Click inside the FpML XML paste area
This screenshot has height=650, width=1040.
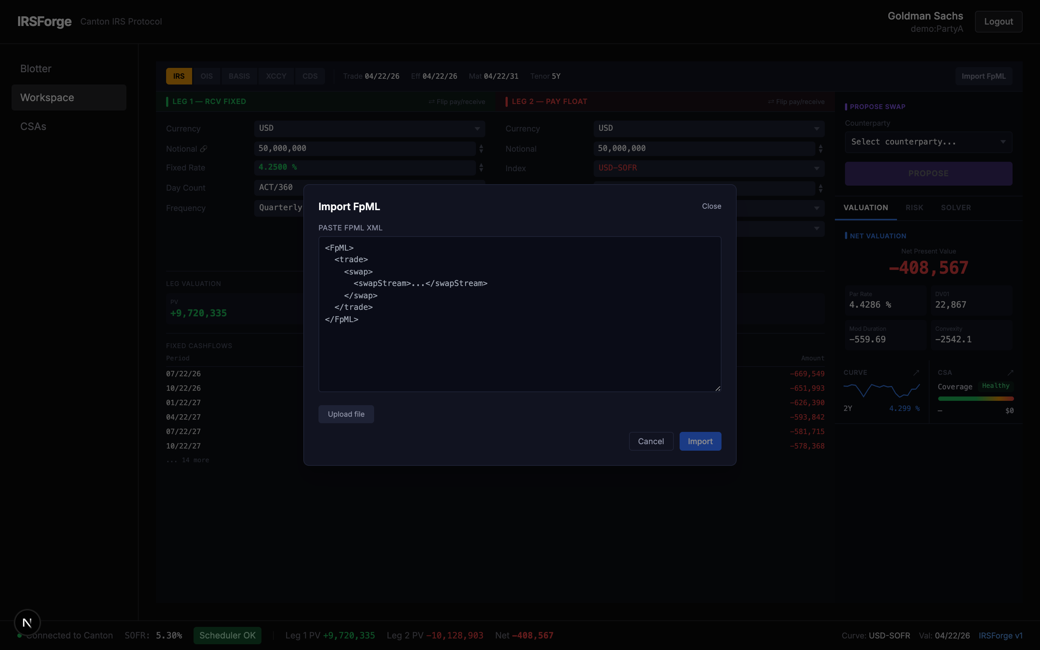519,313
